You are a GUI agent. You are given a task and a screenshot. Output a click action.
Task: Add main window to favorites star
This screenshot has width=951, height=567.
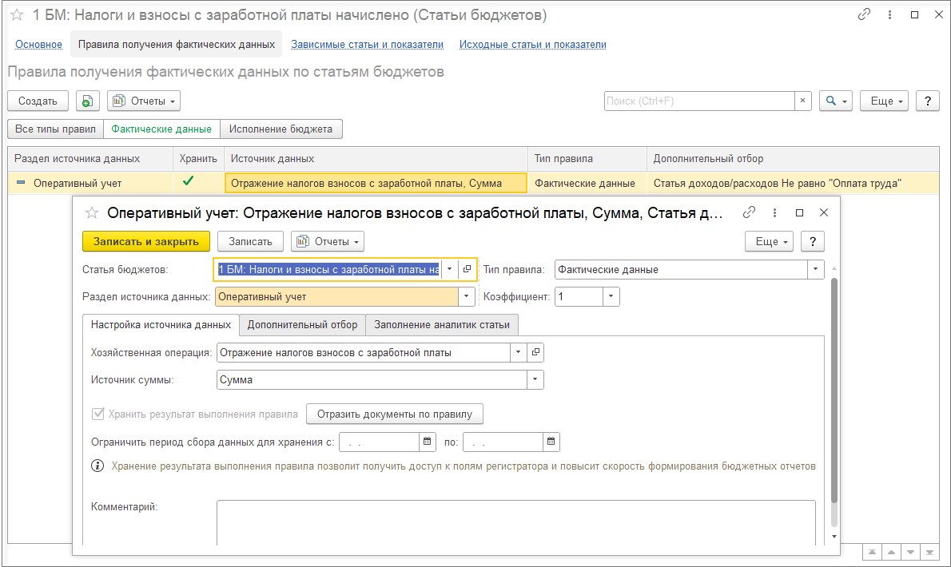pyautogui.click(x=16, y=15)
